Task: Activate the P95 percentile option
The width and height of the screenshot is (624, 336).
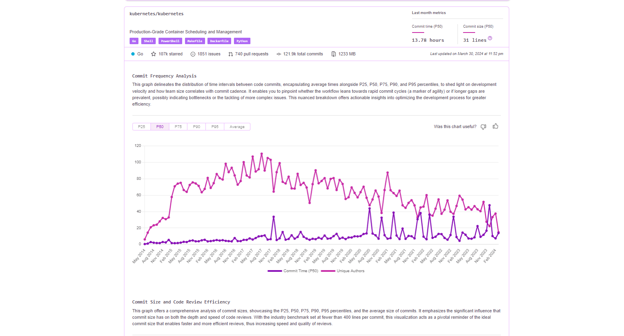Action: click(215, 126)
